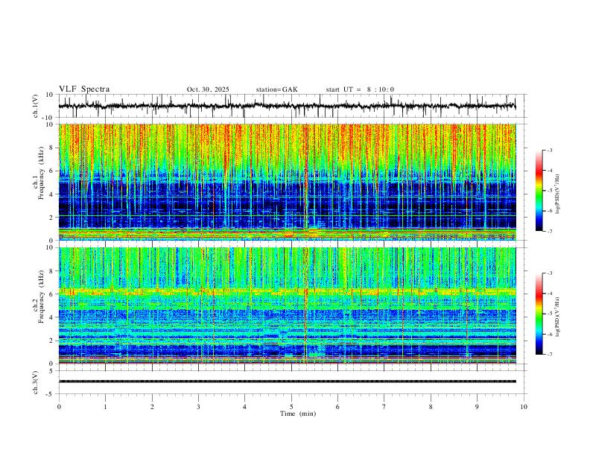Click time axis tick label "8"

tap(431, 407)
